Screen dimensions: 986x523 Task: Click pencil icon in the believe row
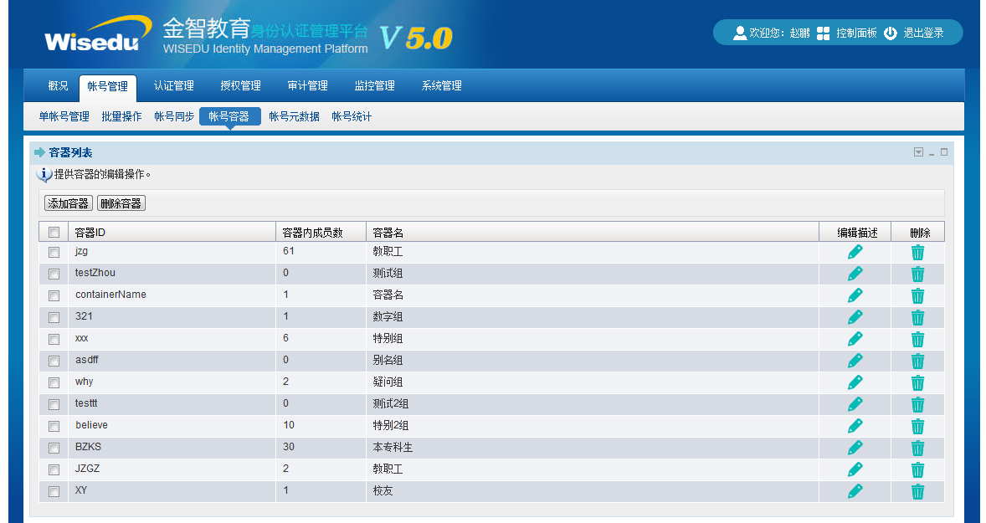point(855,426)
